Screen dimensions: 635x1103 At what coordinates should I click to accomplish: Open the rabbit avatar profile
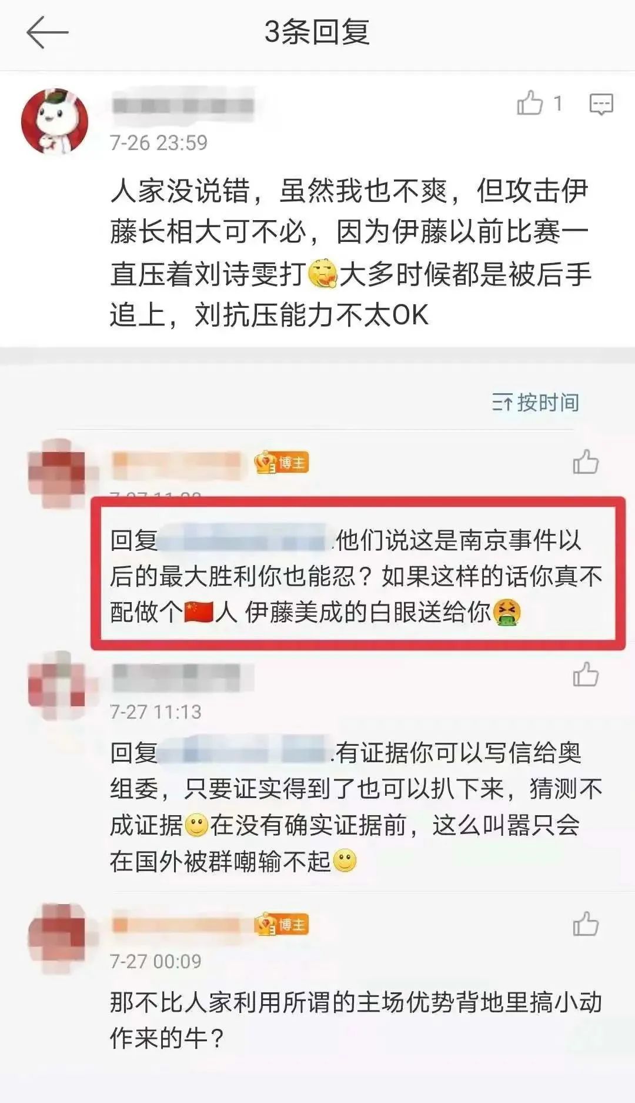[55, 122]
